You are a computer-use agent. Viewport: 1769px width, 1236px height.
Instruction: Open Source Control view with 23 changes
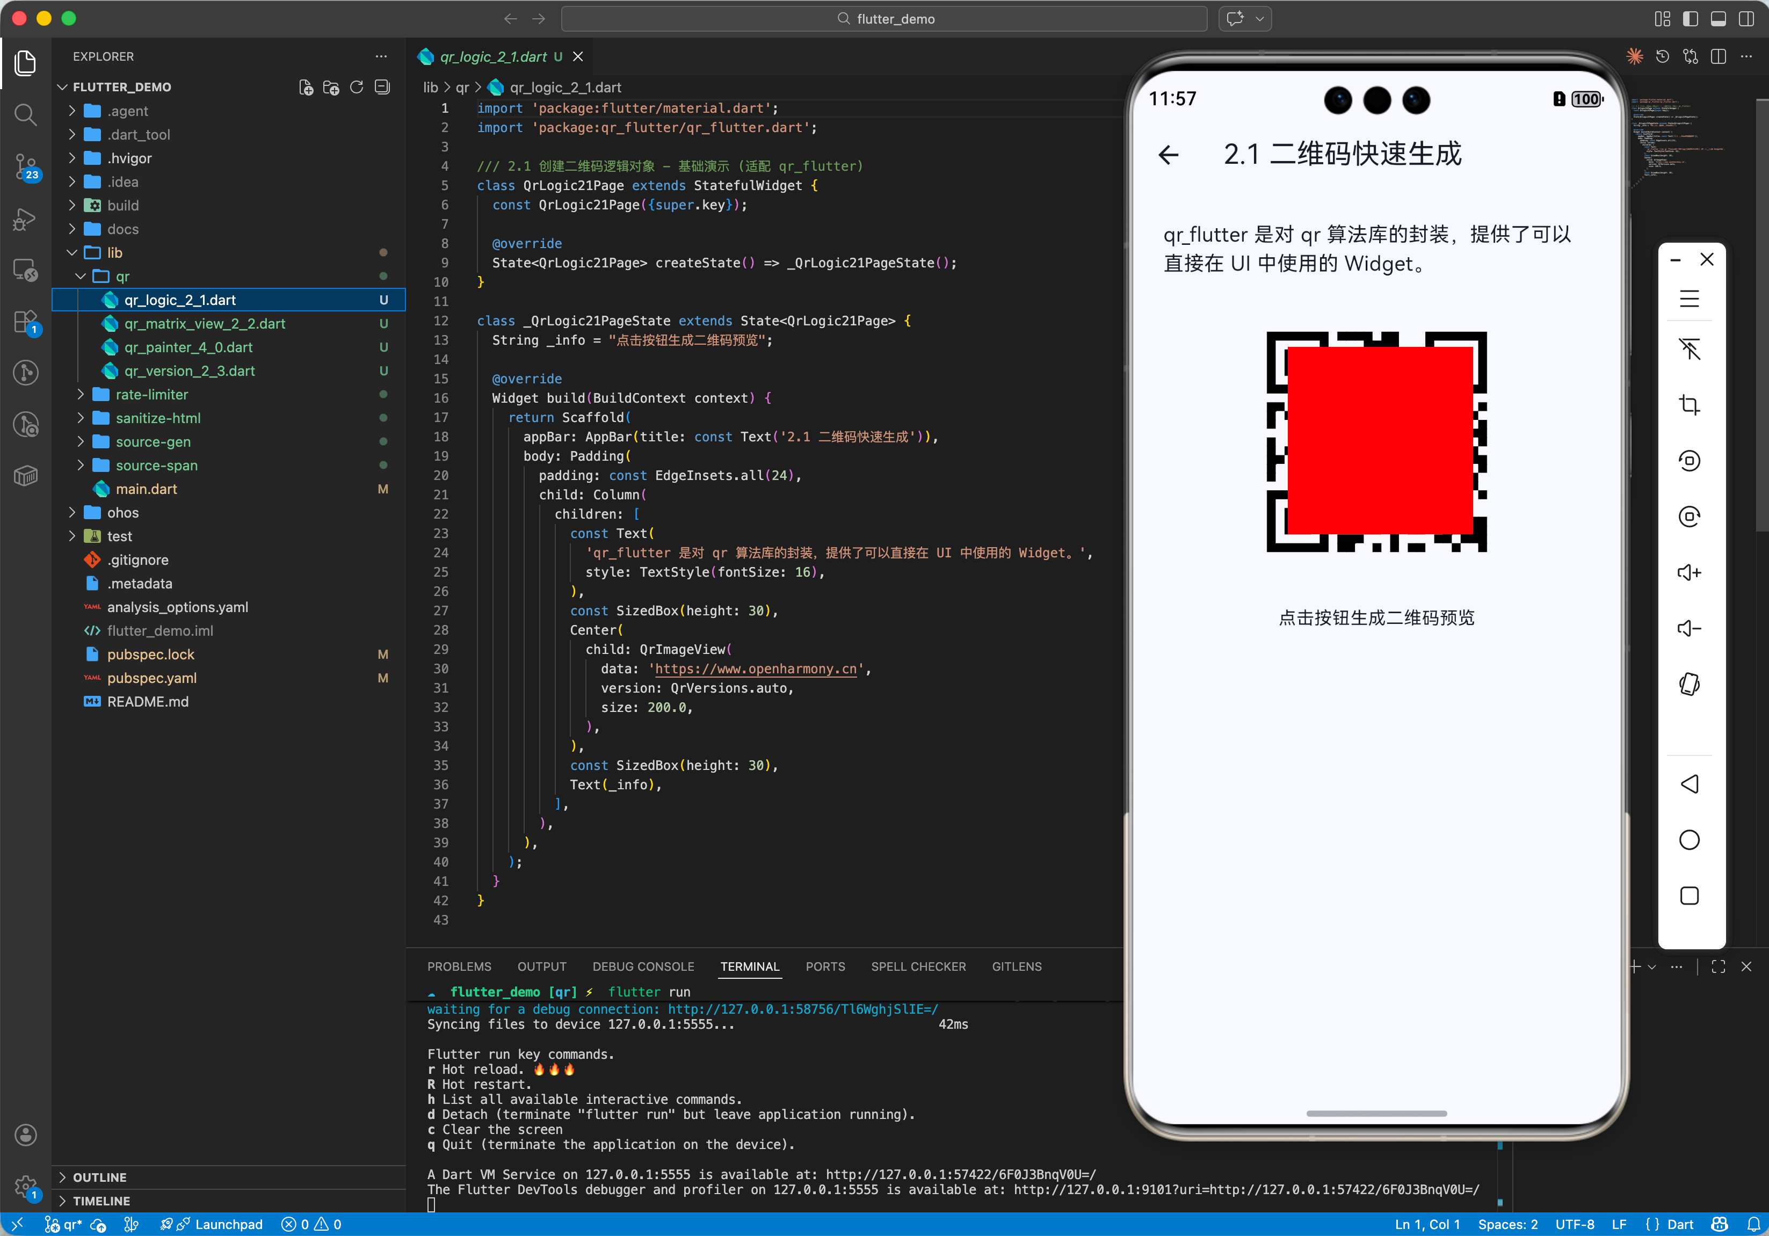25,165
